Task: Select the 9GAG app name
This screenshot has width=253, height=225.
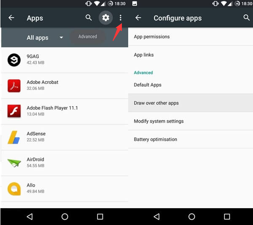Action: 33,56
